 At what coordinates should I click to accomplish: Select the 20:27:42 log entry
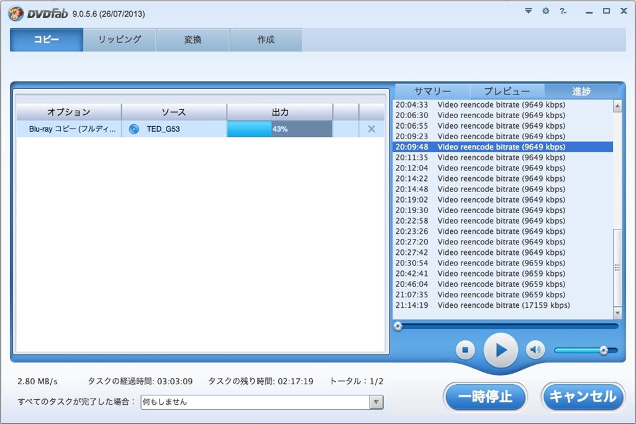tap(503, 252)
